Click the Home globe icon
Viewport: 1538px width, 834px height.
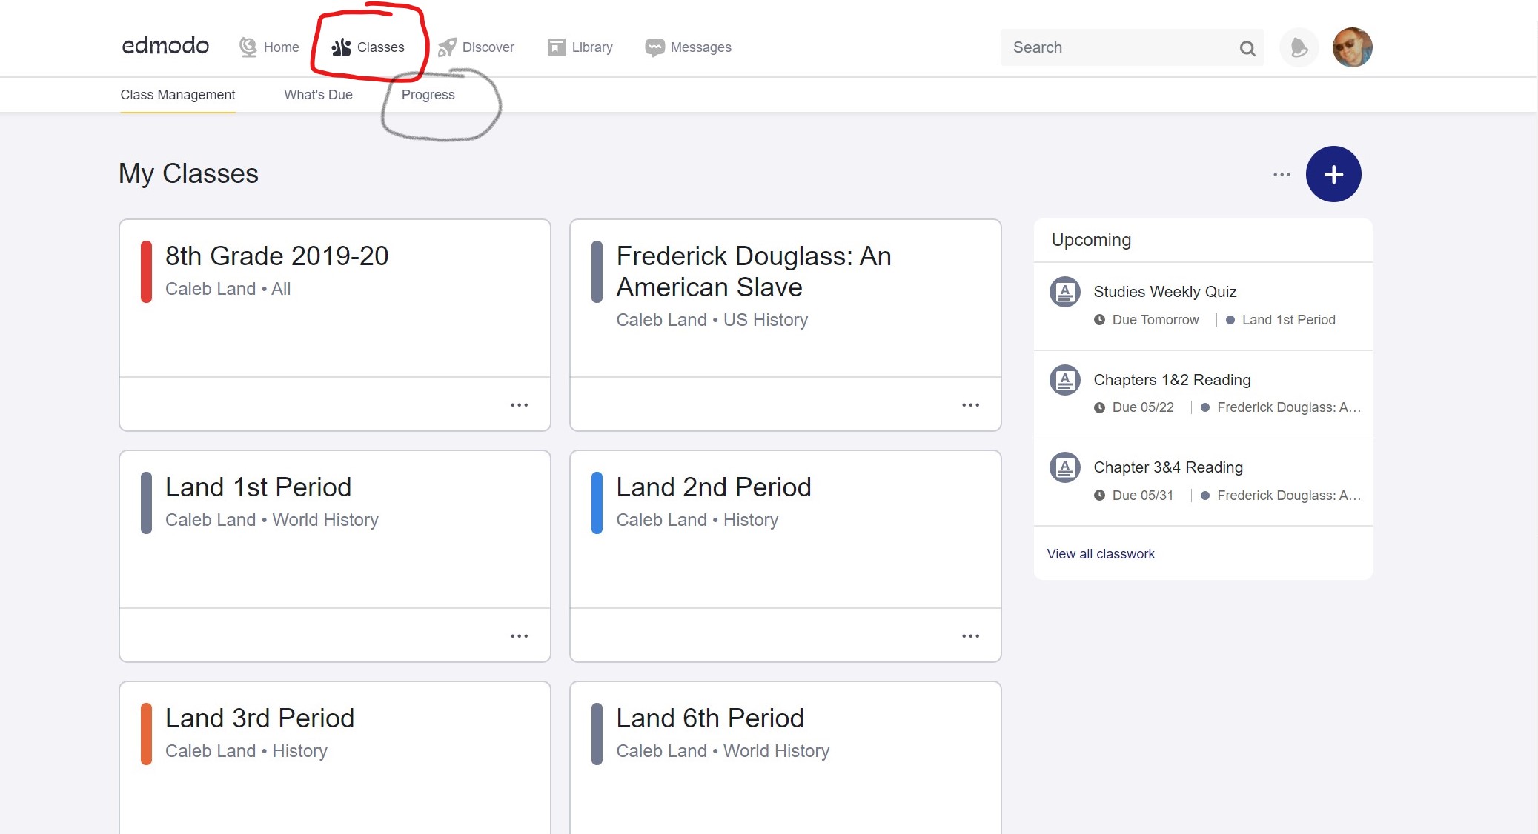[248, 47]
